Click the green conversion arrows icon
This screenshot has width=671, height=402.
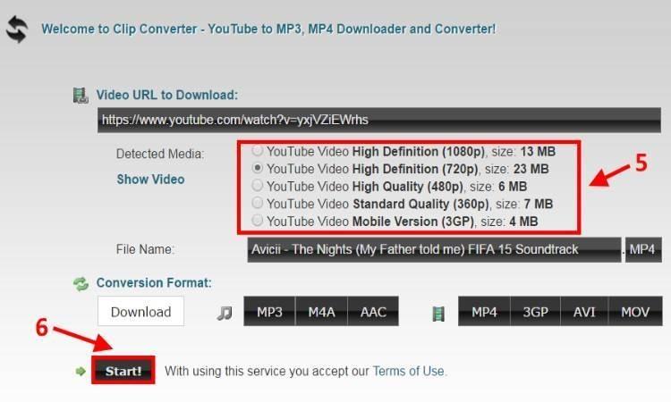81,283
